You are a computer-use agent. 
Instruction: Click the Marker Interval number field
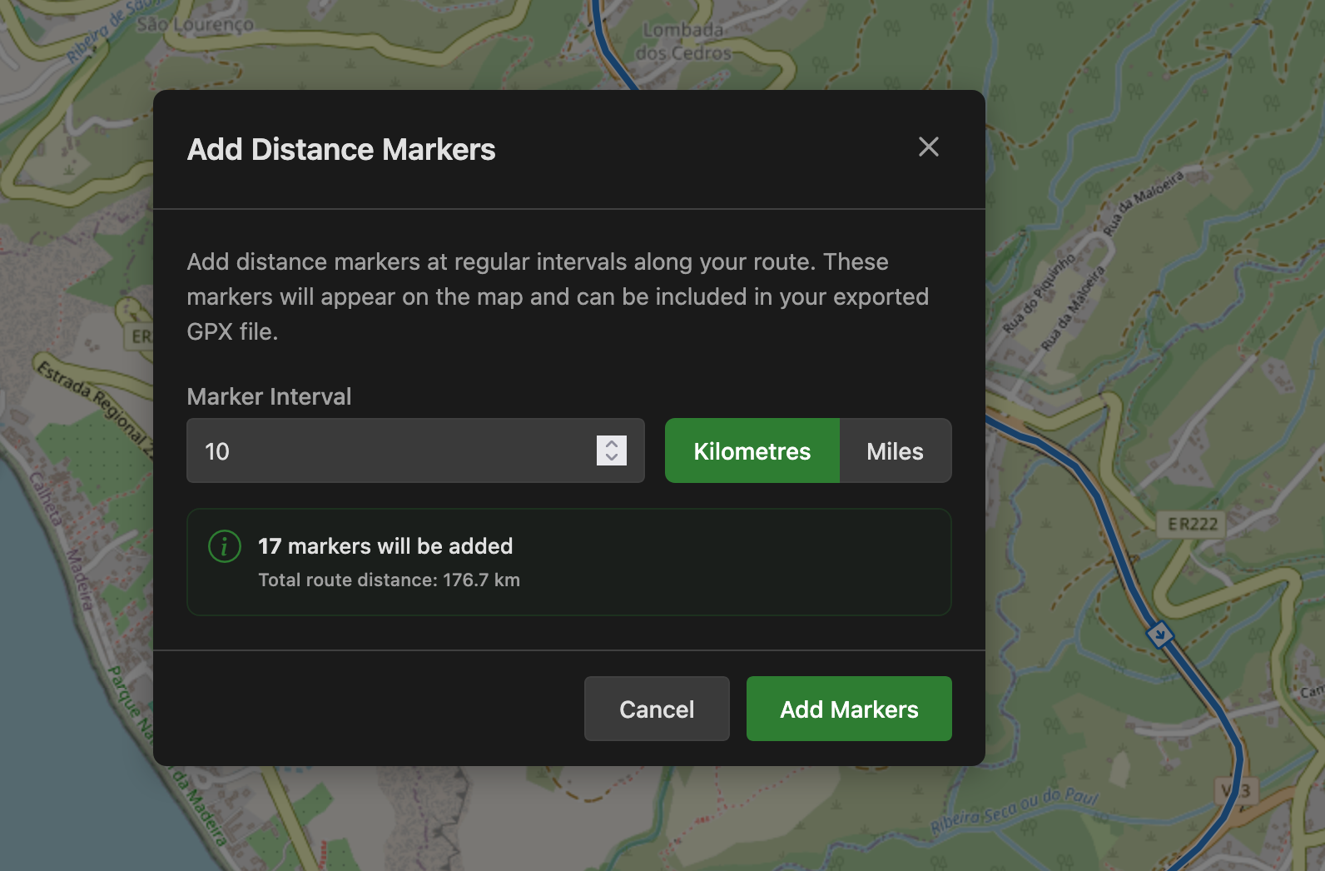(415, 450)
